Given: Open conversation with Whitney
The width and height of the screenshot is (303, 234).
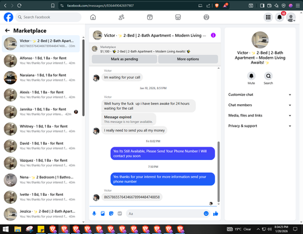Looking at the screenshot, I should 41,129.
